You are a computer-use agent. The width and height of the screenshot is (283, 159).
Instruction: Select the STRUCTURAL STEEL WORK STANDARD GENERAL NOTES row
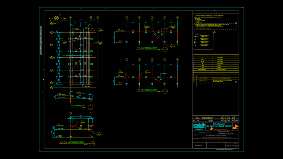(x=216, y=81)
